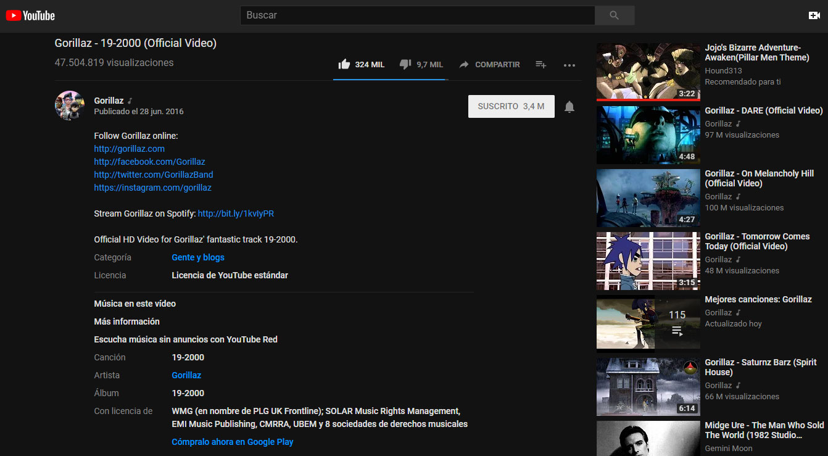Select title Mejores canciones: Gorillaz
Screen dimensions: 828x456
coord(758,299)
